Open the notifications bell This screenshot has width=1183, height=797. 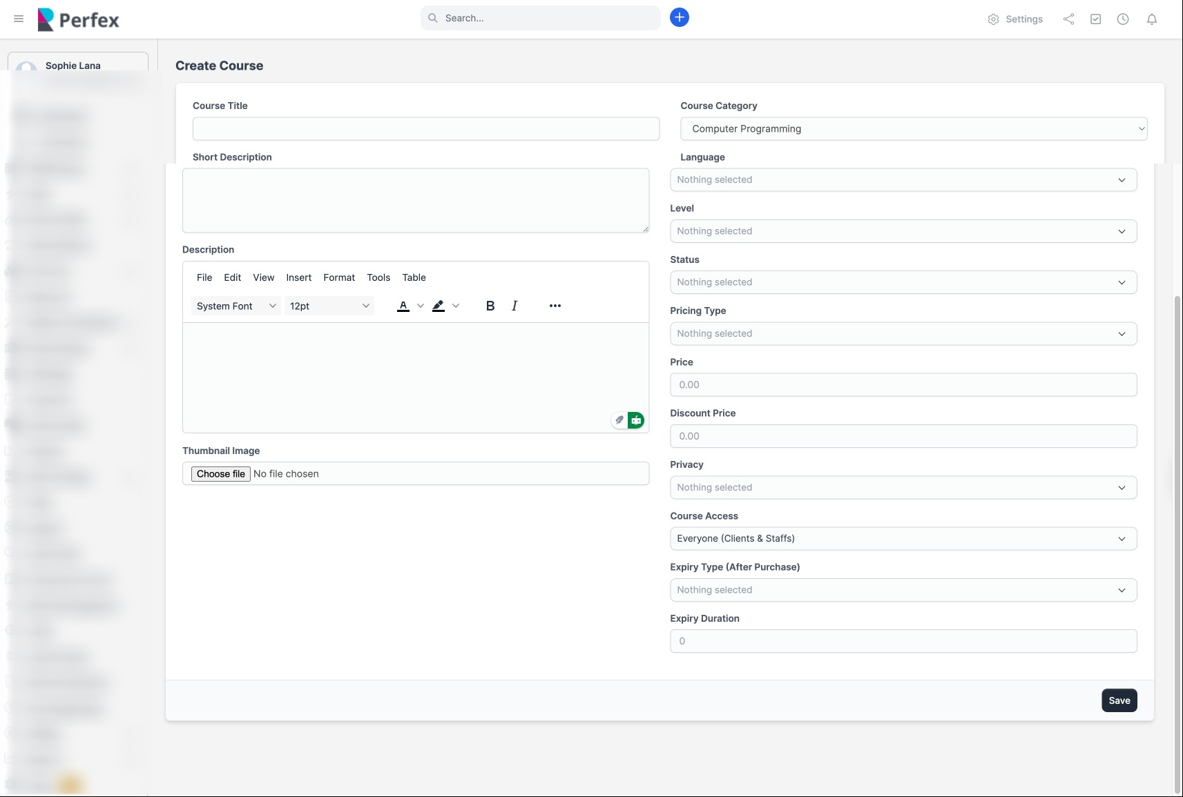pyautogui.click(x=1151, y=19)
